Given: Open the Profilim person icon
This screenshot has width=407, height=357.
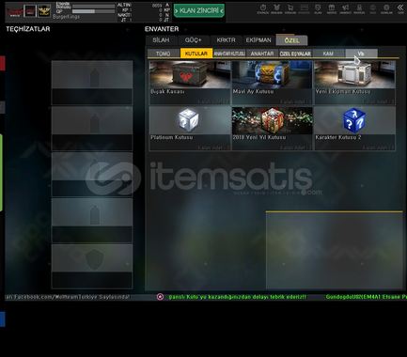Looking at the screenshot, I should click(x=359, y=9).
